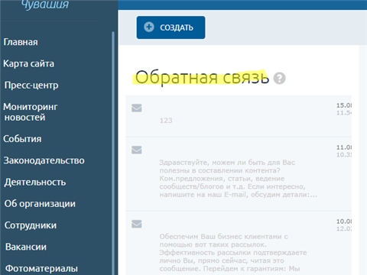Open Фотоматериалы section
The image size is (367, 275).
(x=41, y=268)
